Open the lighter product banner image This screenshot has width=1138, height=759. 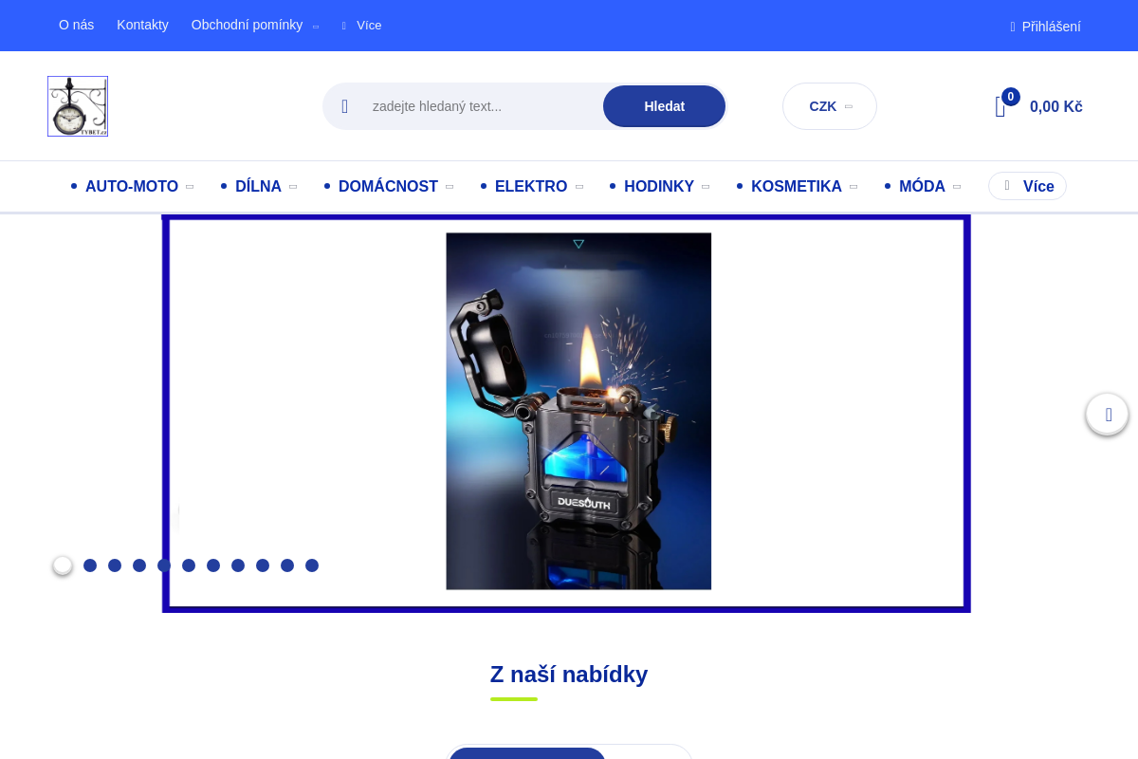(578, 412)
